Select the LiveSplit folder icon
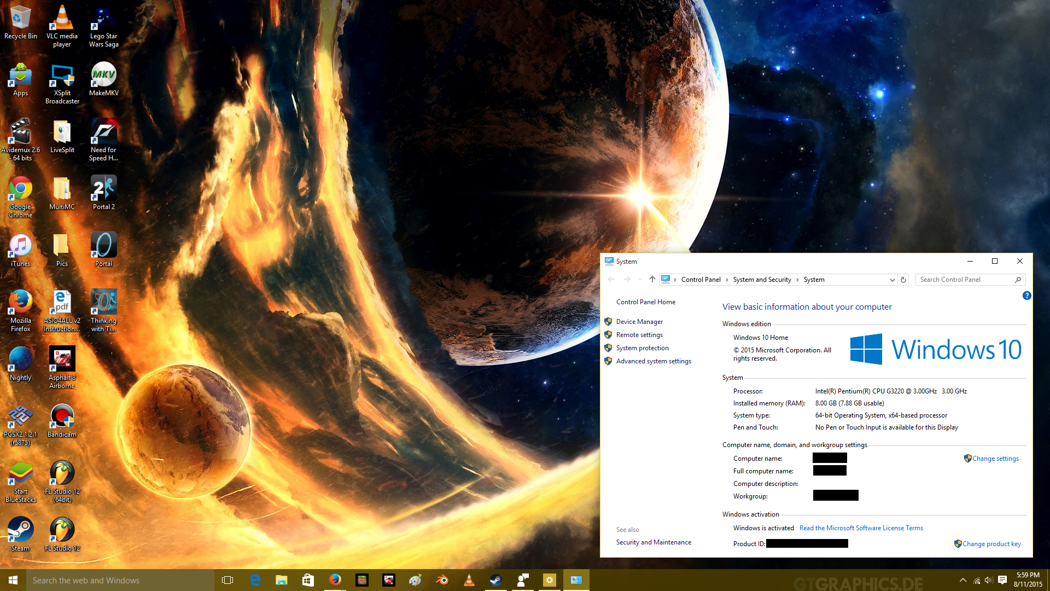 click(x=62, y=137)
